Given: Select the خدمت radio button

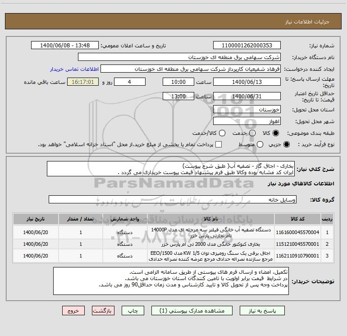Looking at the screenshot, I should click(252, 133).
